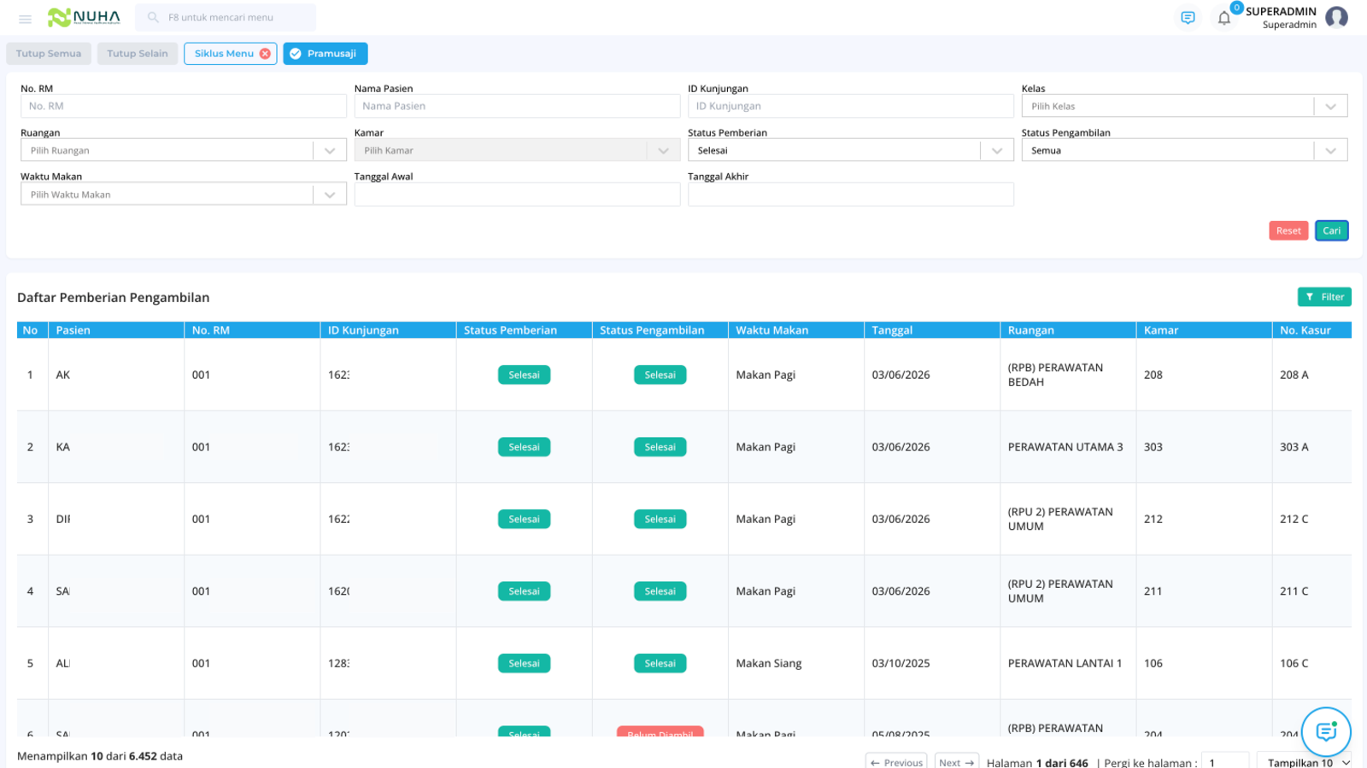Click Selesai Status Pemberian badge in row 1
Screen dimensions: 1367x768
tap(524, 375)
